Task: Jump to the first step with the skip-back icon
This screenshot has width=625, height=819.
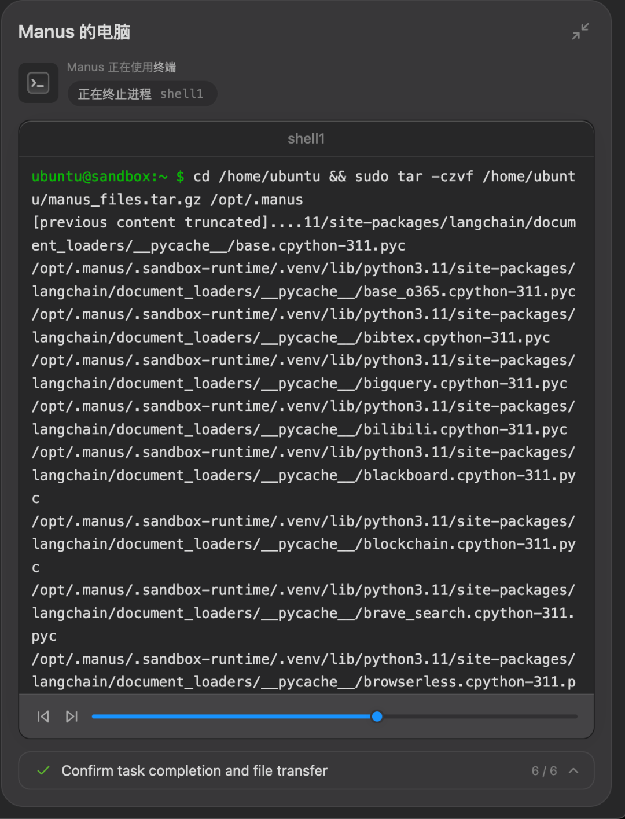Action: 43,717
